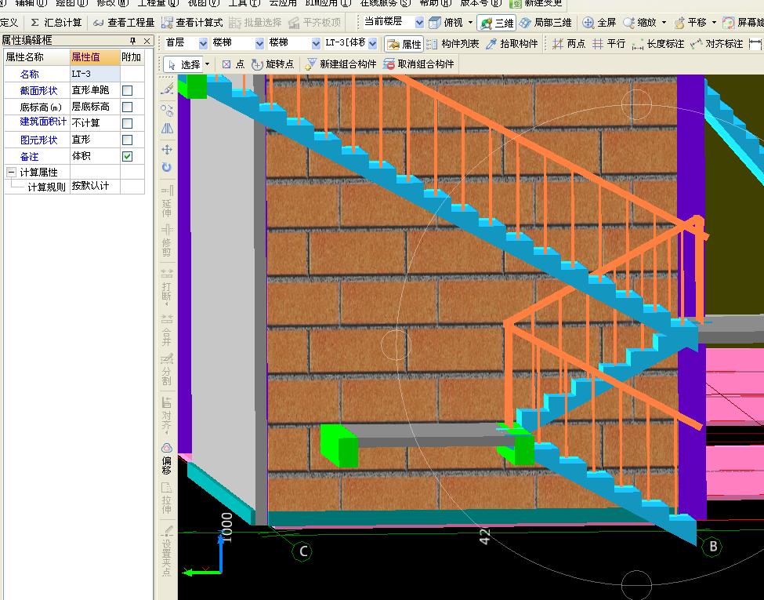
Task: Click 汇总计算 in the toolbar
Action: pos(56,23)
